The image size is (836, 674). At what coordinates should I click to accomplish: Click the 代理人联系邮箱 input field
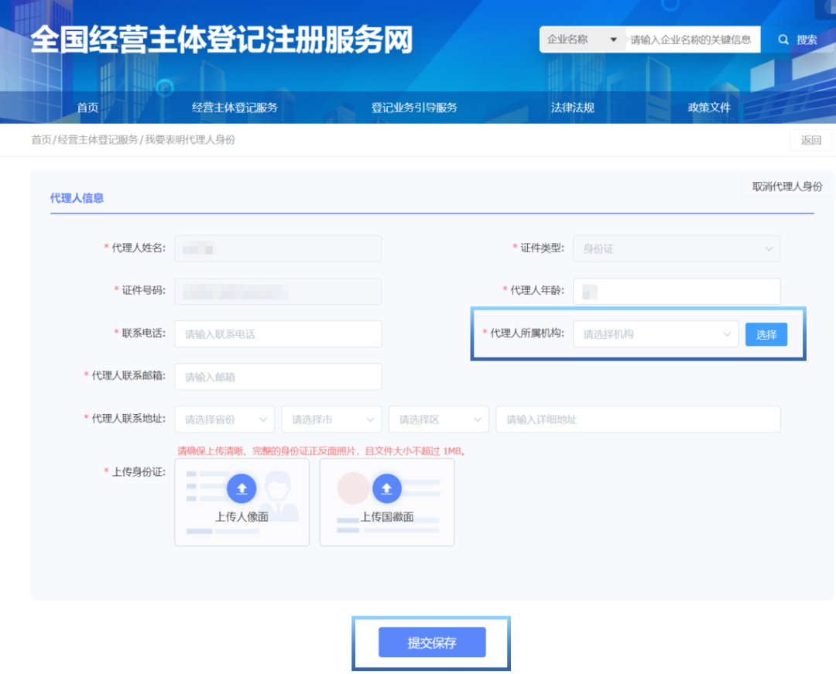coord(278,377)
